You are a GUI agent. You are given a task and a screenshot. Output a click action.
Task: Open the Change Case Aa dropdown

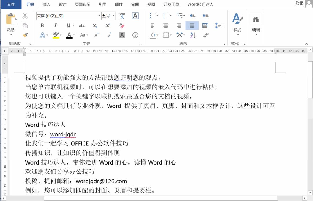pyautogui.click(x=84, y=35)
